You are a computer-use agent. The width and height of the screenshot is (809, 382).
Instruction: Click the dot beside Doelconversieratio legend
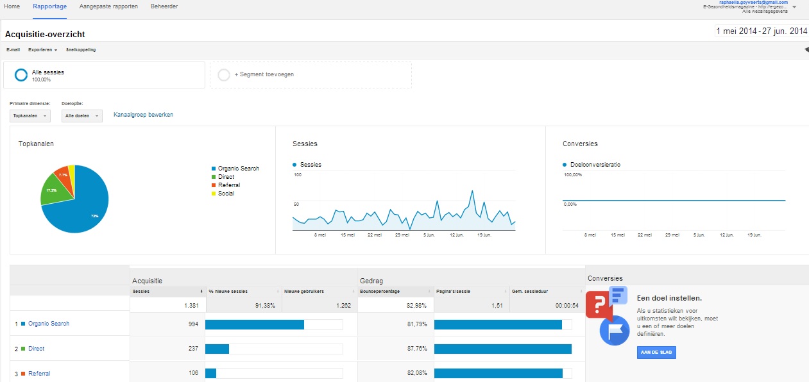tap(565, 165)
